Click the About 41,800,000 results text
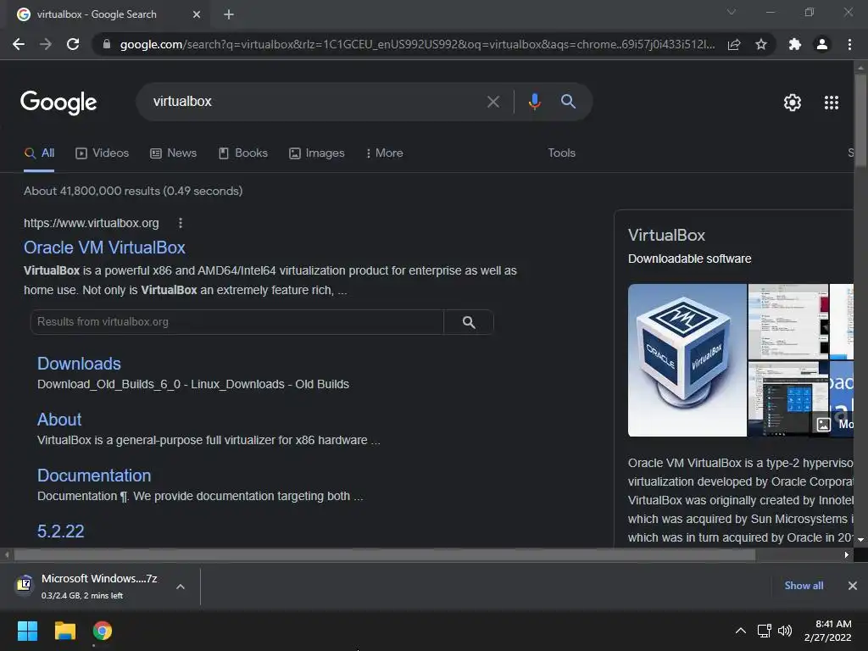The height and width of the screenshot is (651, 868). (x=133, y=191)
